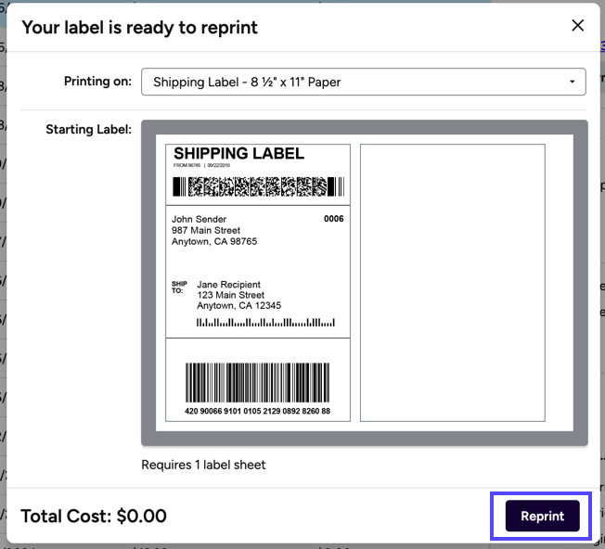The image size is (605, 549).
Task: Click the 'Printing on:' field label
Action: [x=97, y=82]
